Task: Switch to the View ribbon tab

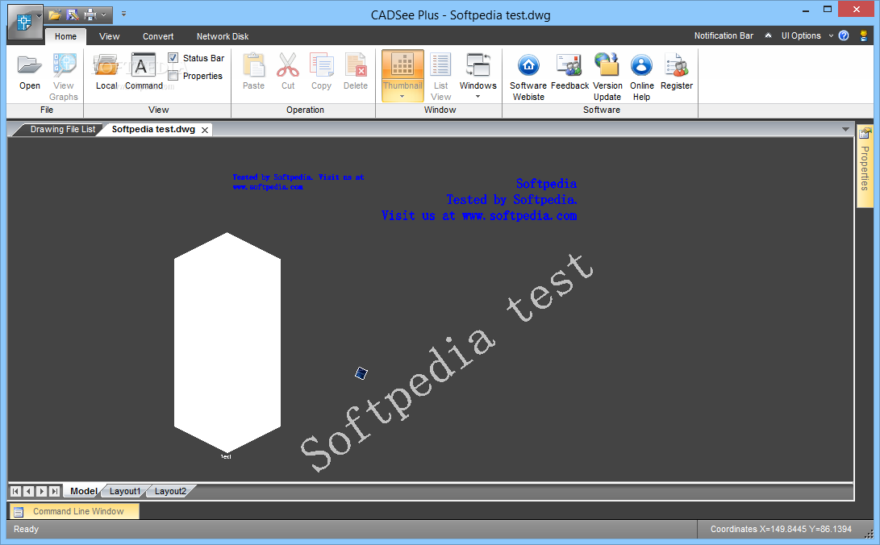Action: [110, 36]
